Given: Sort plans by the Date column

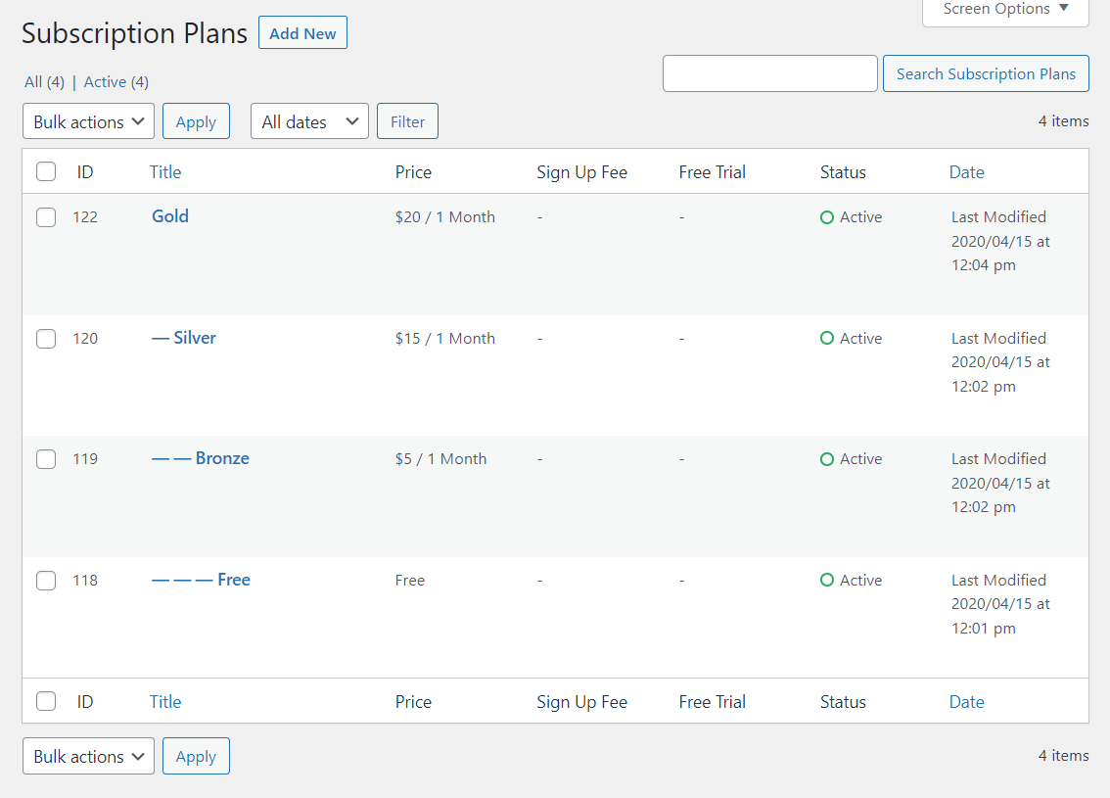Looking at the screenshot, I should pyautogui.click(x=967, y=171).
